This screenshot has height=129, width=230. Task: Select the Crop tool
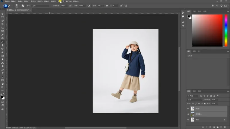pyautogui.click(x=3, y=28)
